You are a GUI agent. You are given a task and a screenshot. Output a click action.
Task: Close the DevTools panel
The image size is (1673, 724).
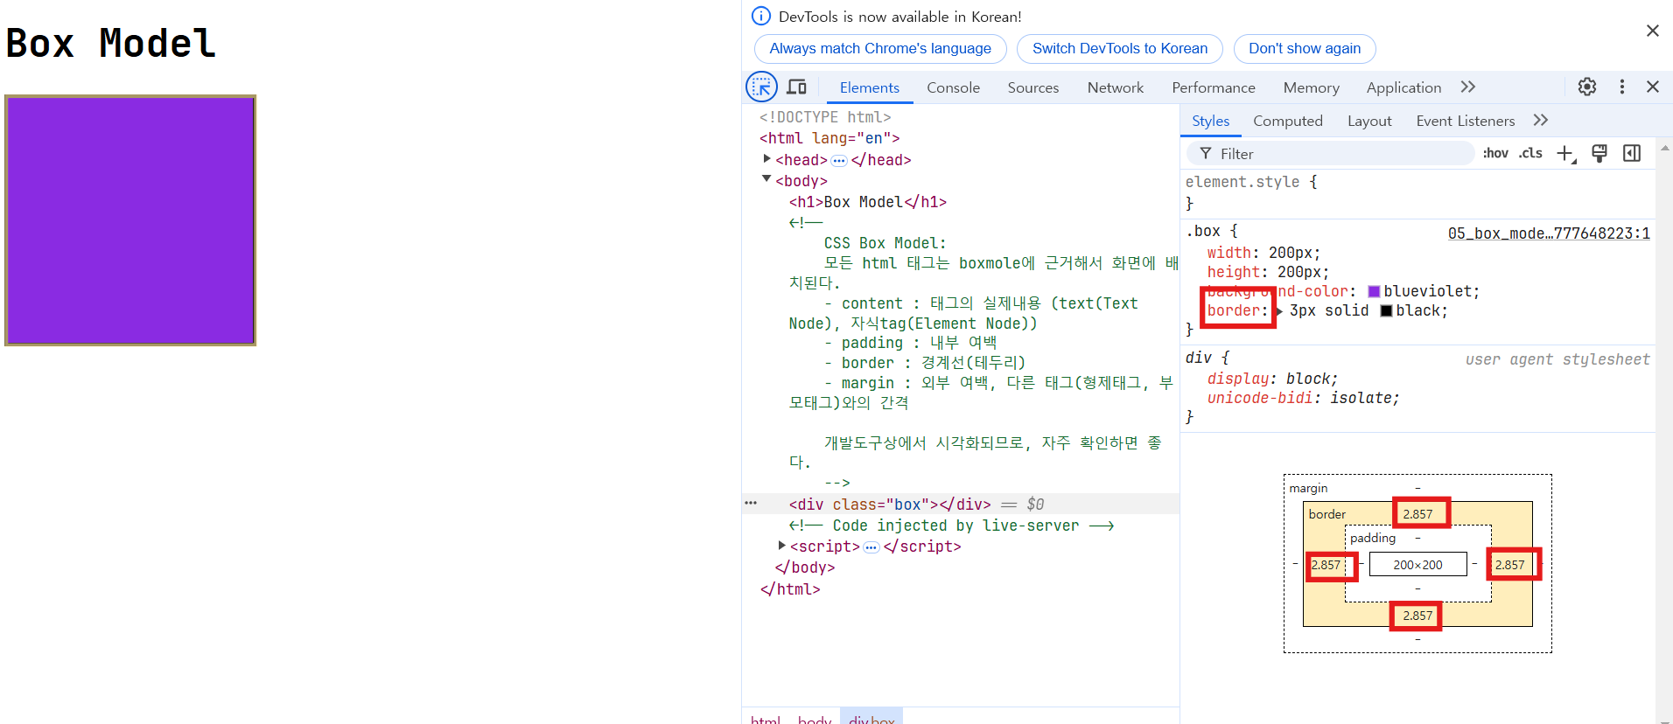[x=1653, y=87]
